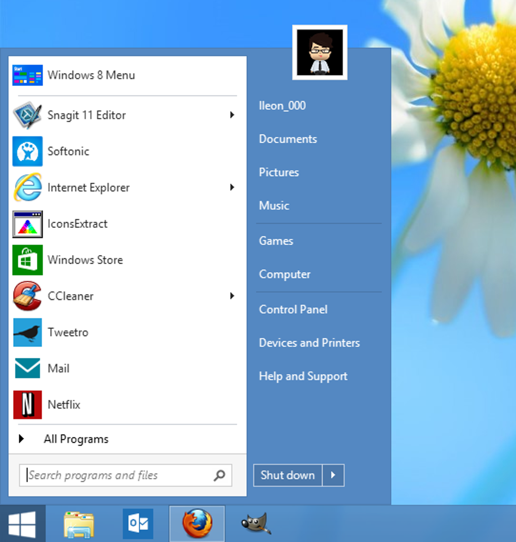
Task: Launch the Netflix icon
Action: click(28, 405)
